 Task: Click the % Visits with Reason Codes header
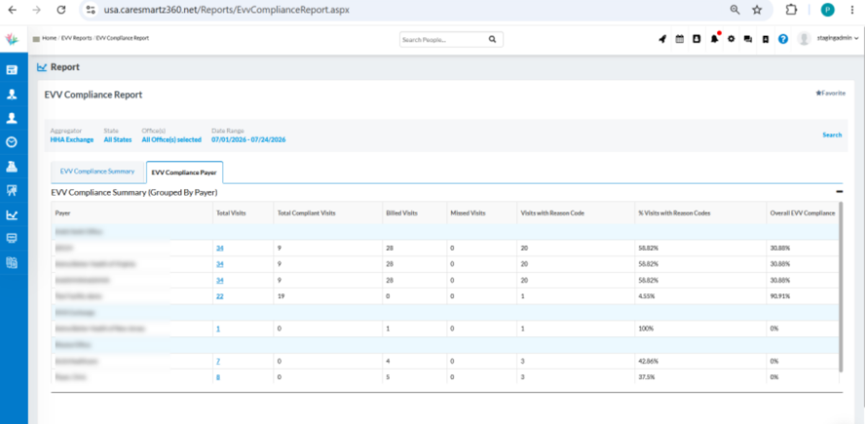[x=674, y=213]
